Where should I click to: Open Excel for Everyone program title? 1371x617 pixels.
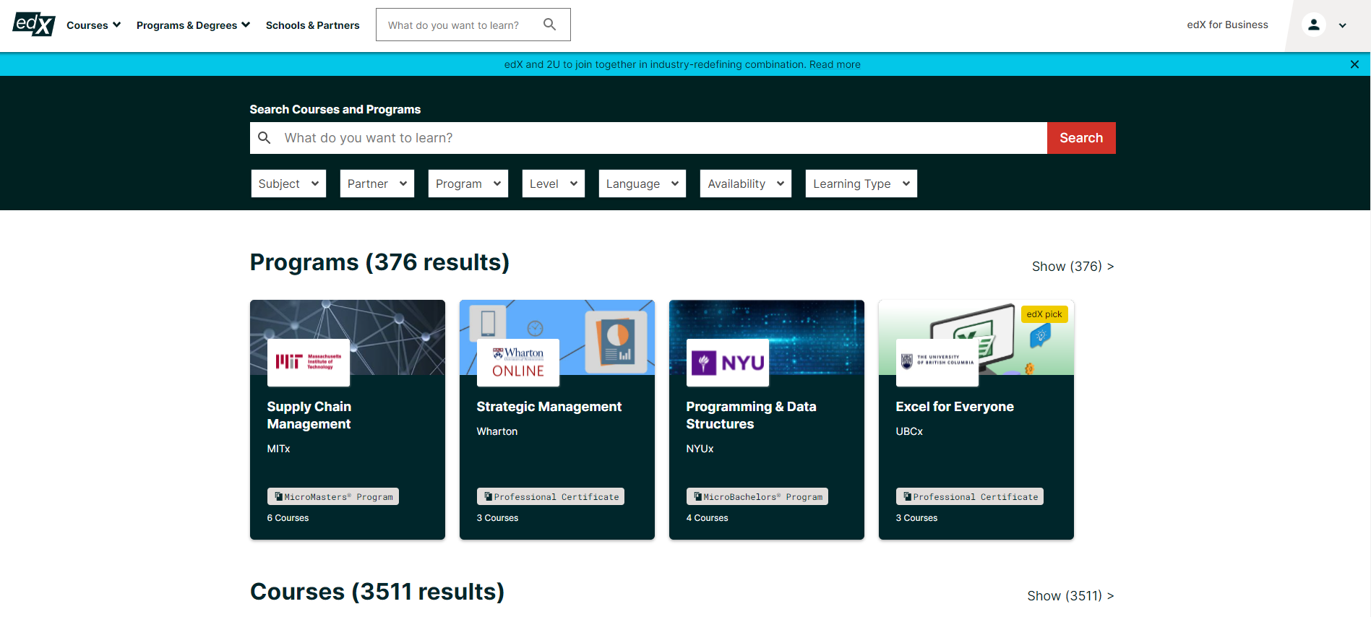pyautogui.click(x=955, y=407)
